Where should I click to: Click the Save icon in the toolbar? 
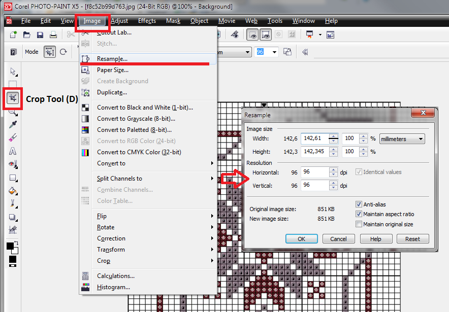tap(40, 34)
